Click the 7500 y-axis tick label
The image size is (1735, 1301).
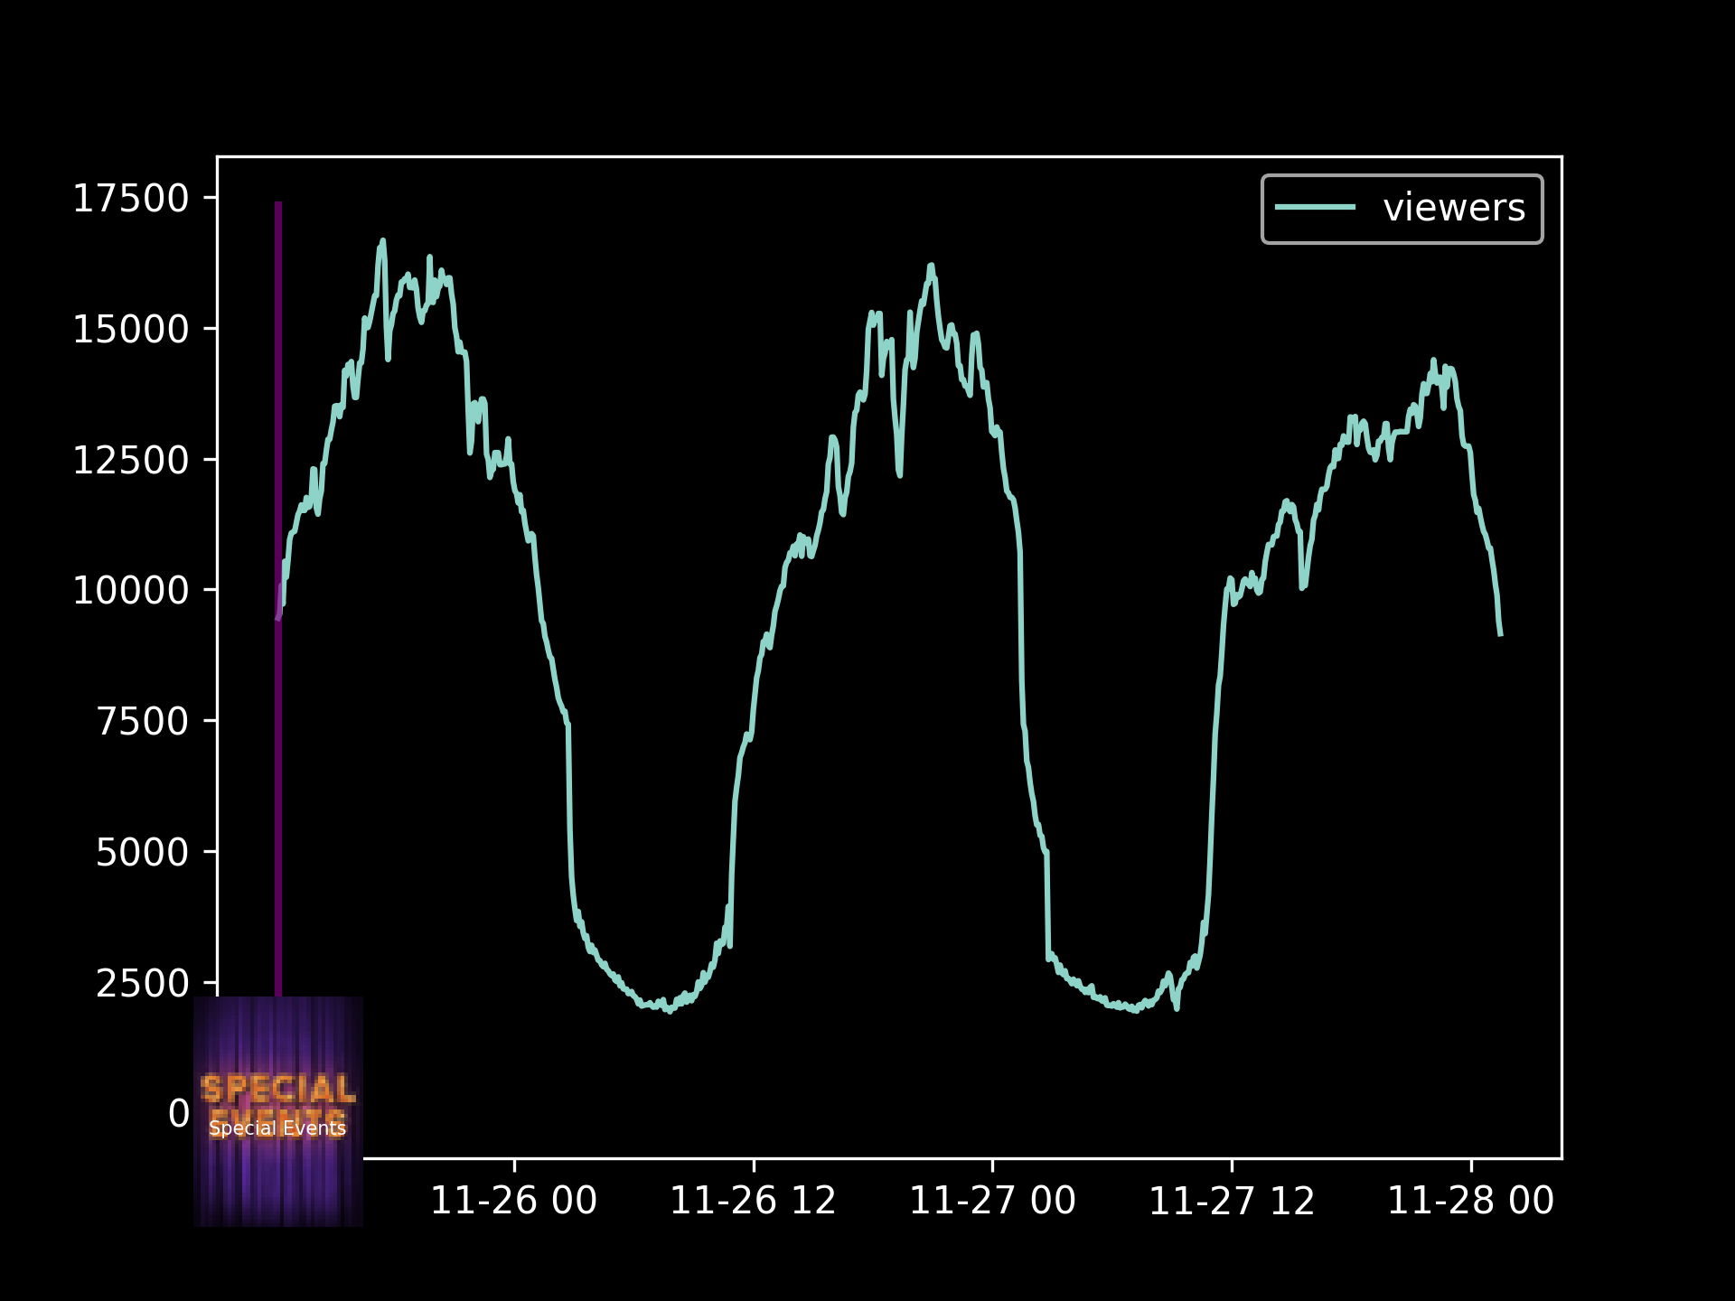[x=143, y=722]
